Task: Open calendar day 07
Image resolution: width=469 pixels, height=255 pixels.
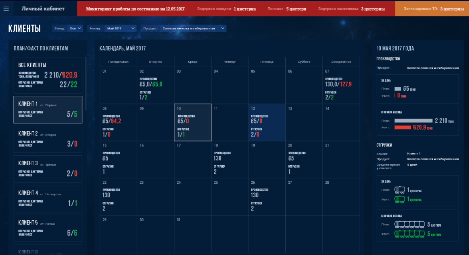Action: coord(341,85)
